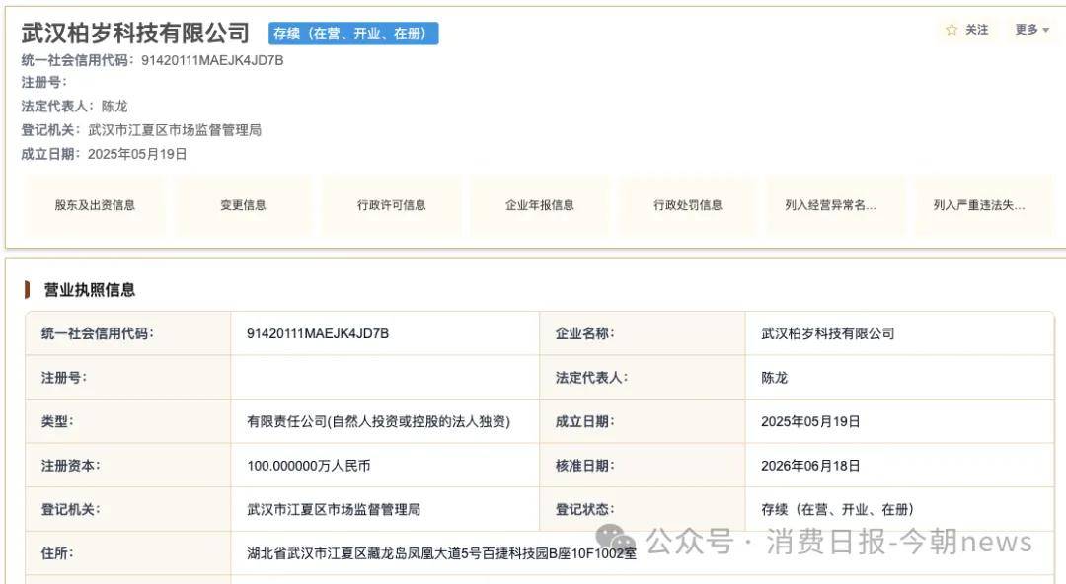Open the 行政处罚信息 tab

[x=688, y=204]
